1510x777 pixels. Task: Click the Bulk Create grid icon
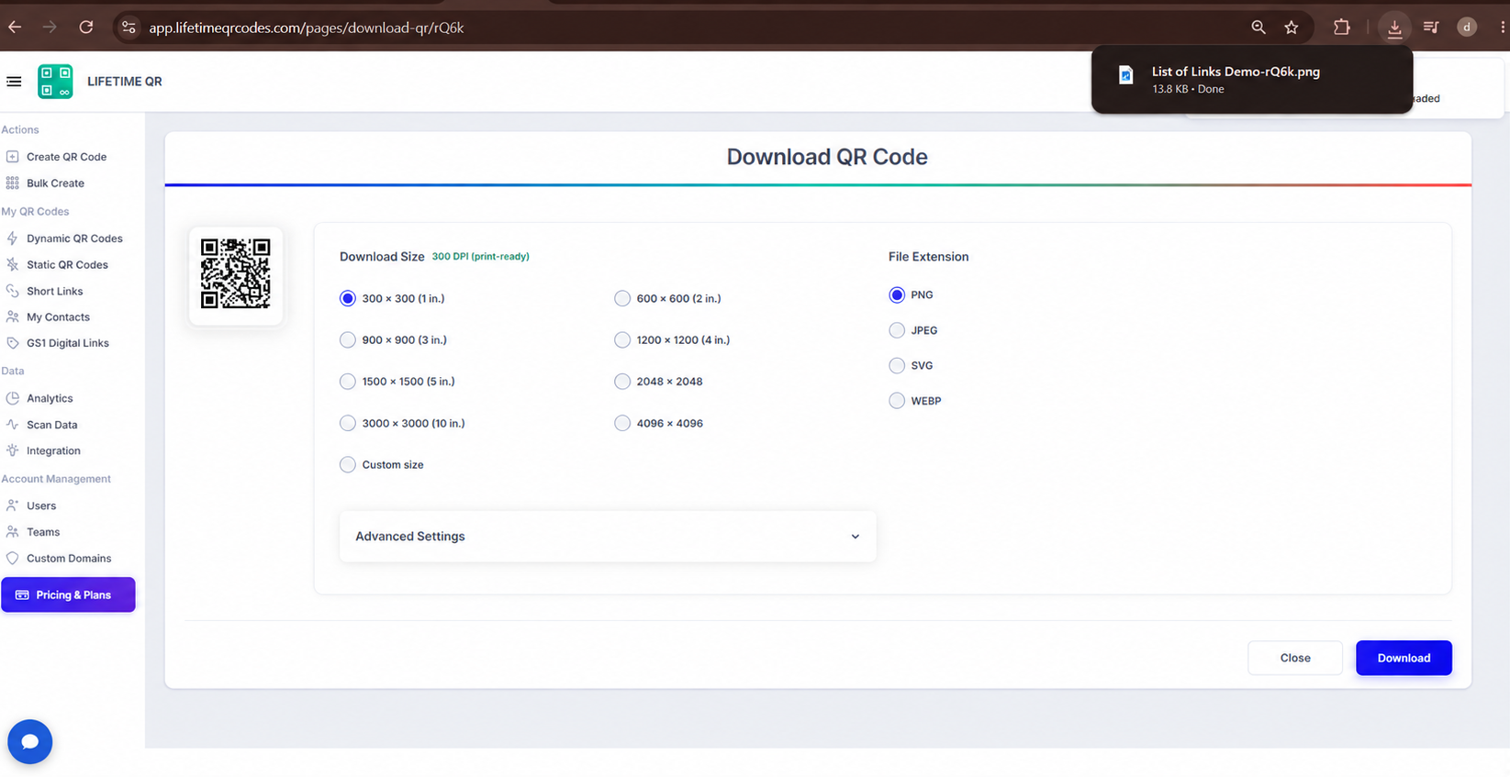[13, 183]
